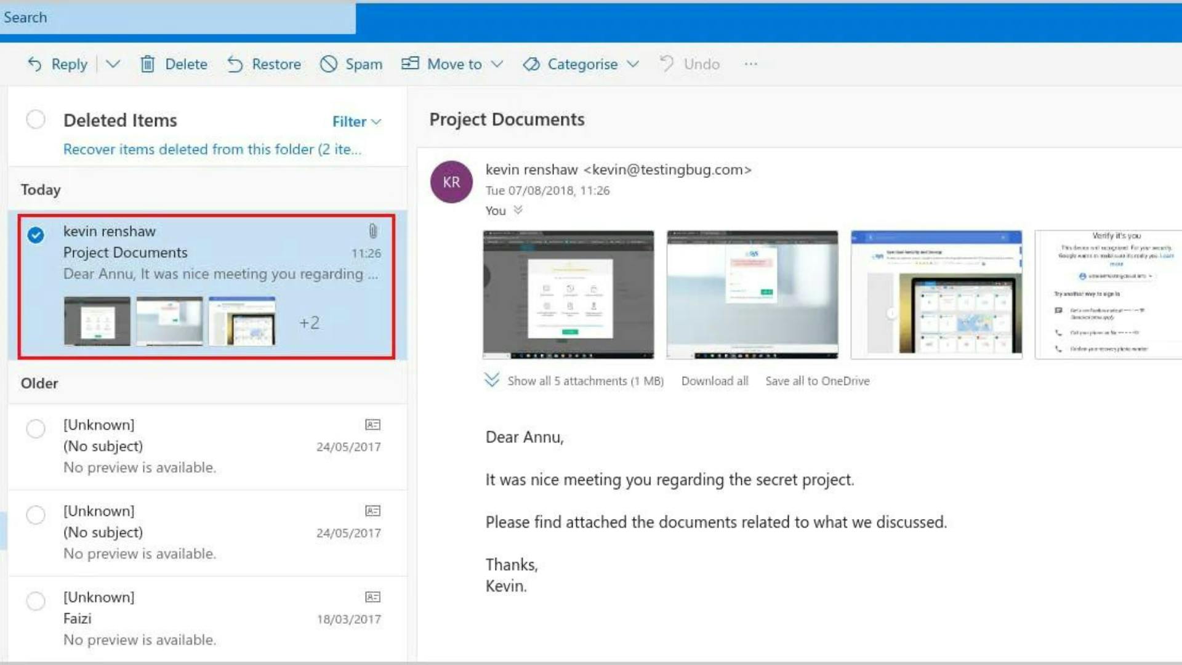Toggle the email selection checkbox for kevin renshaw

[35, 233]
